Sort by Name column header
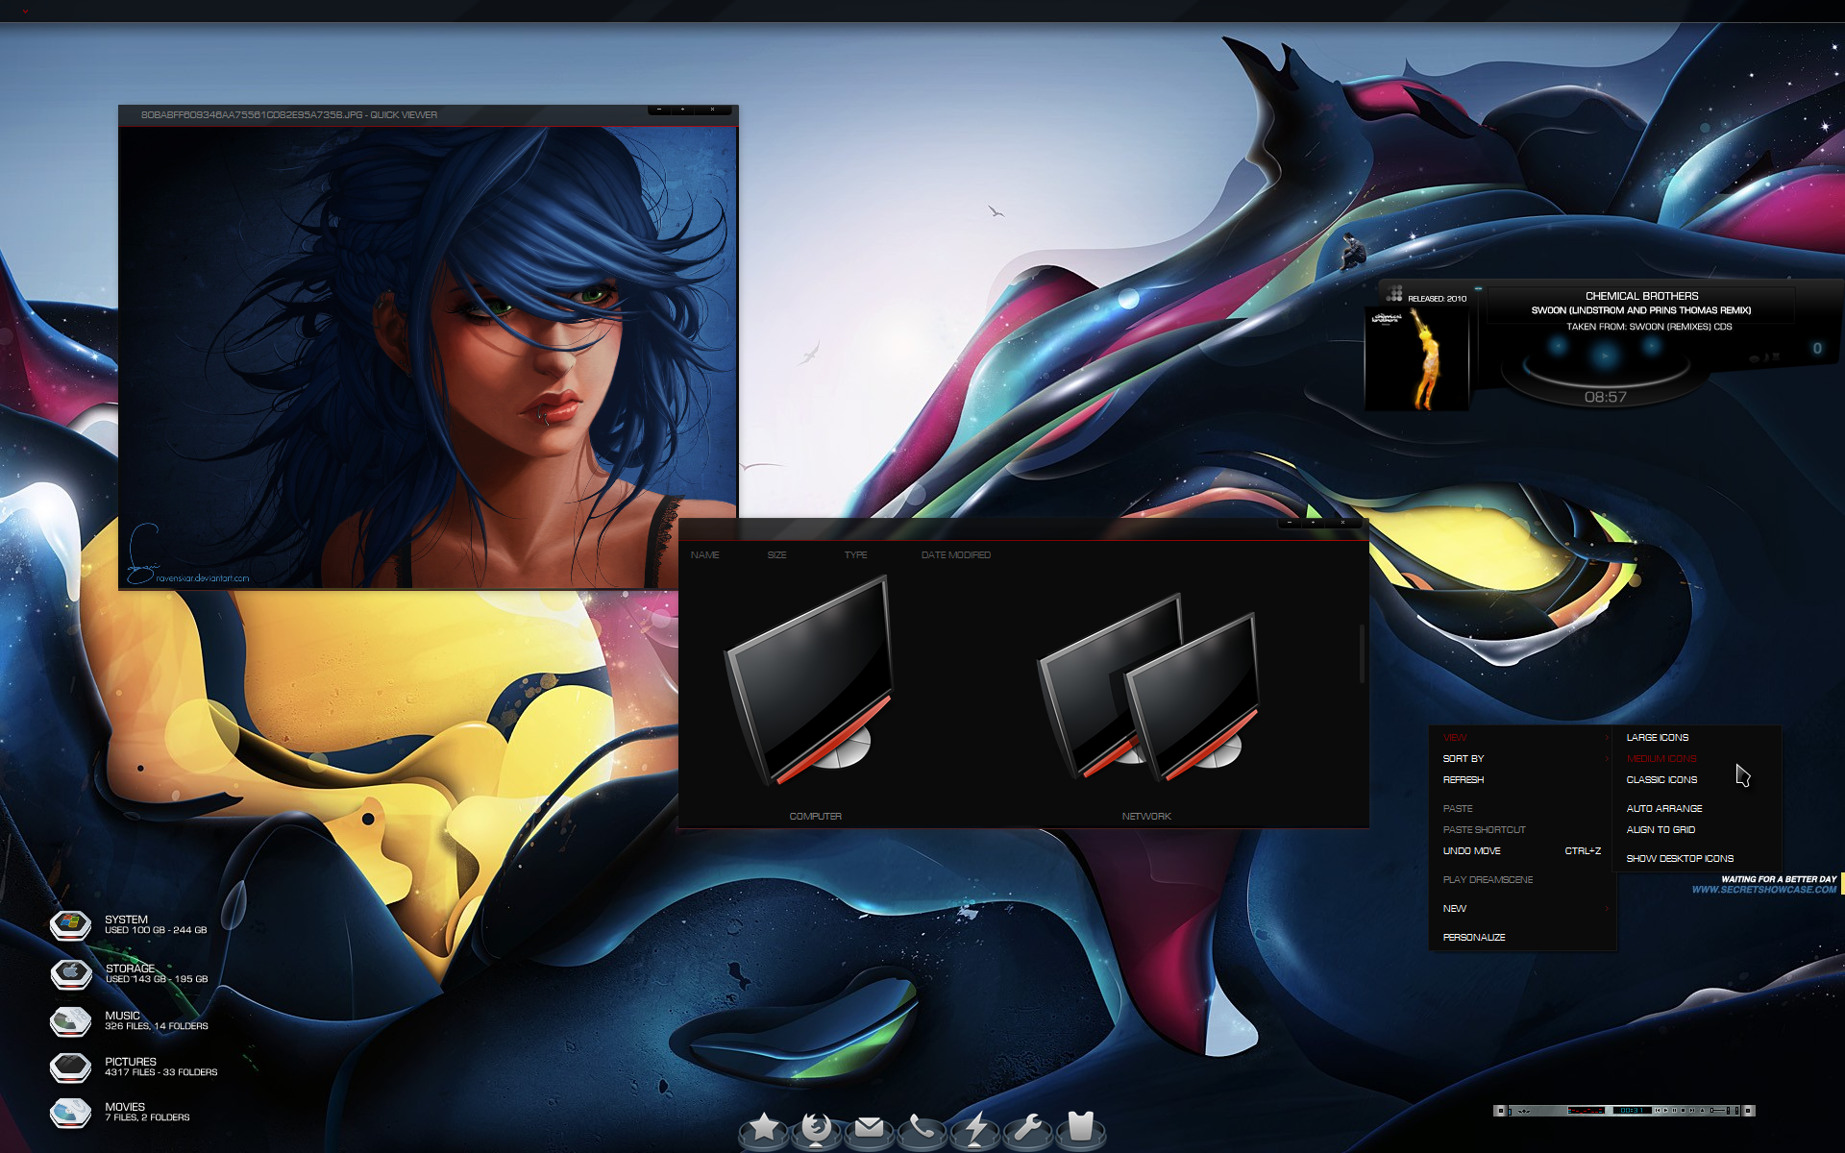This screenshot has width=1845, height=1153. point(704,555)
